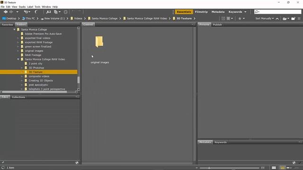Select the Creating 3D Objects folder
The height and width of the screenshot is (170, 303).
coord(41,81)
